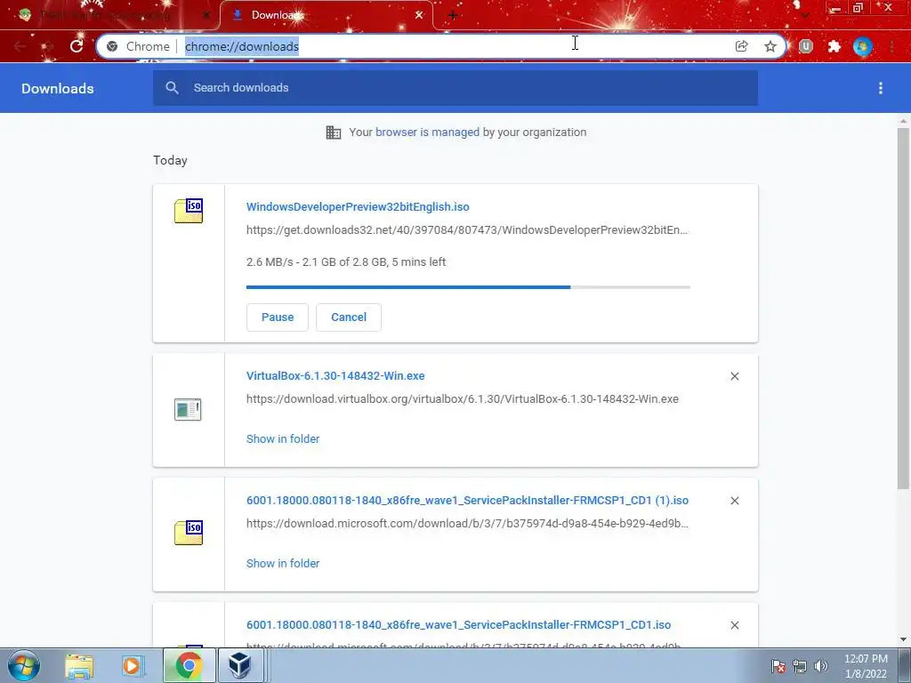Screen dimensions: 911x683
Task: Click in the Search downloads field
Action: (455, 88)
